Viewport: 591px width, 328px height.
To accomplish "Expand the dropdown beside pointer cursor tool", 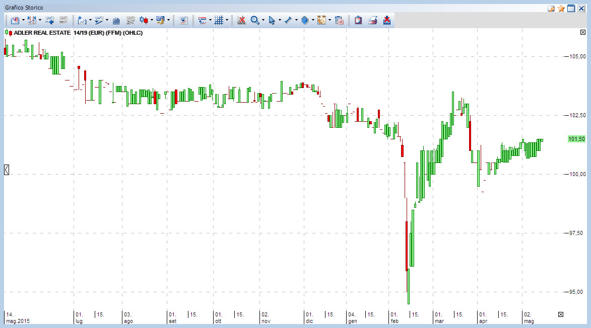I will coord(280,20).
